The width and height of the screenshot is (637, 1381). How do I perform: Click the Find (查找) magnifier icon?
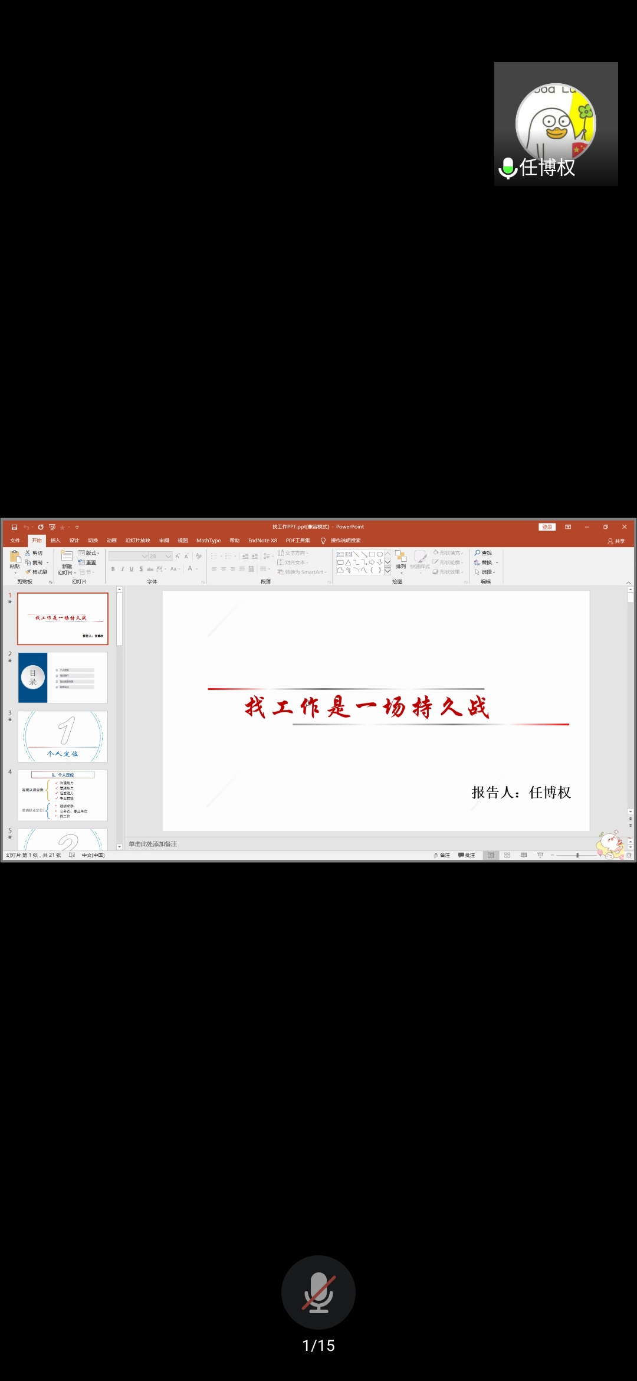click(x=478, y=553)
